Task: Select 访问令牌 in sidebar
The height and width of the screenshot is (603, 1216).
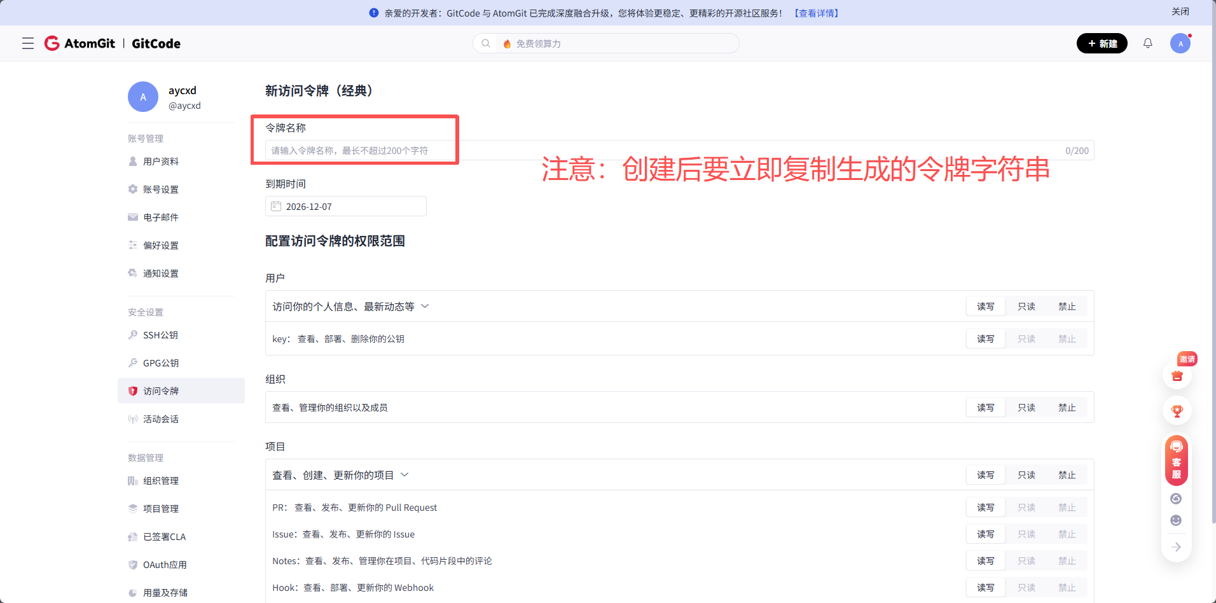Action: 181,391
